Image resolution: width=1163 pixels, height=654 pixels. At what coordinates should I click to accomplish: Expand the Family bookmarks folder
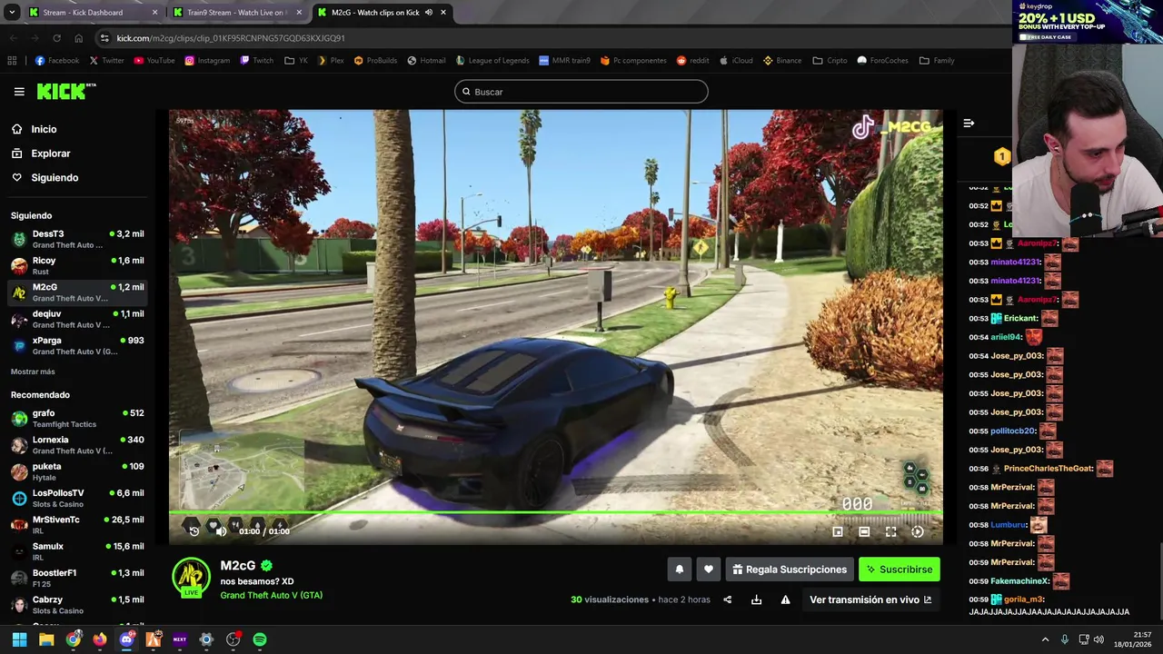pyautogui.click(x=937, y=61)
